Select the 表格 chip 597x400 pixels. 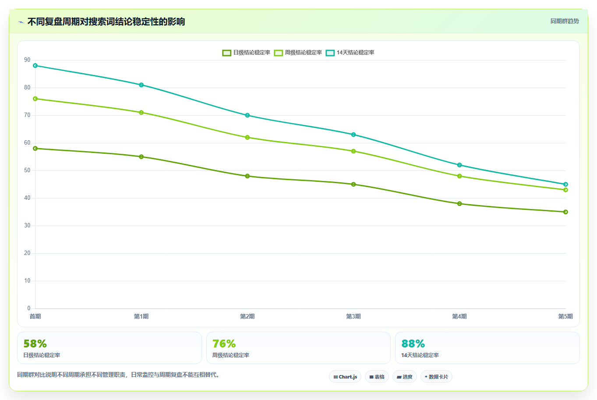[x=377, y=377]
